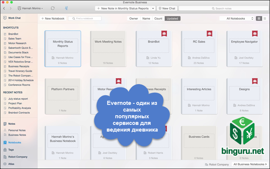Viewport: 270px width, 169px height.
Task: Click shared badge on Designs notebook
Action: click(255, 81)
